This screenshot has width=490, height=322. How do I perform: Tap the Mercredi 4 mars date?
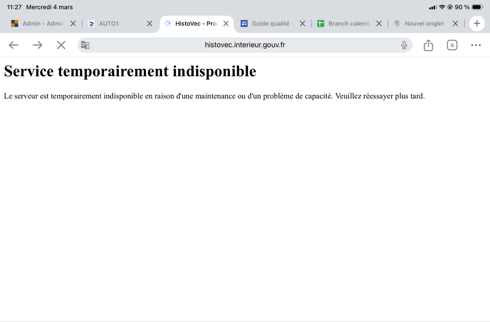pos(49,7)
